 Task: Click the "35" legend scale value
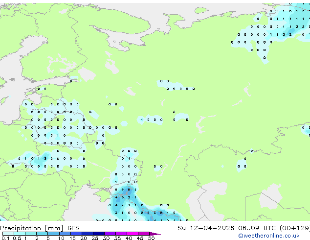tap(117, 238)
